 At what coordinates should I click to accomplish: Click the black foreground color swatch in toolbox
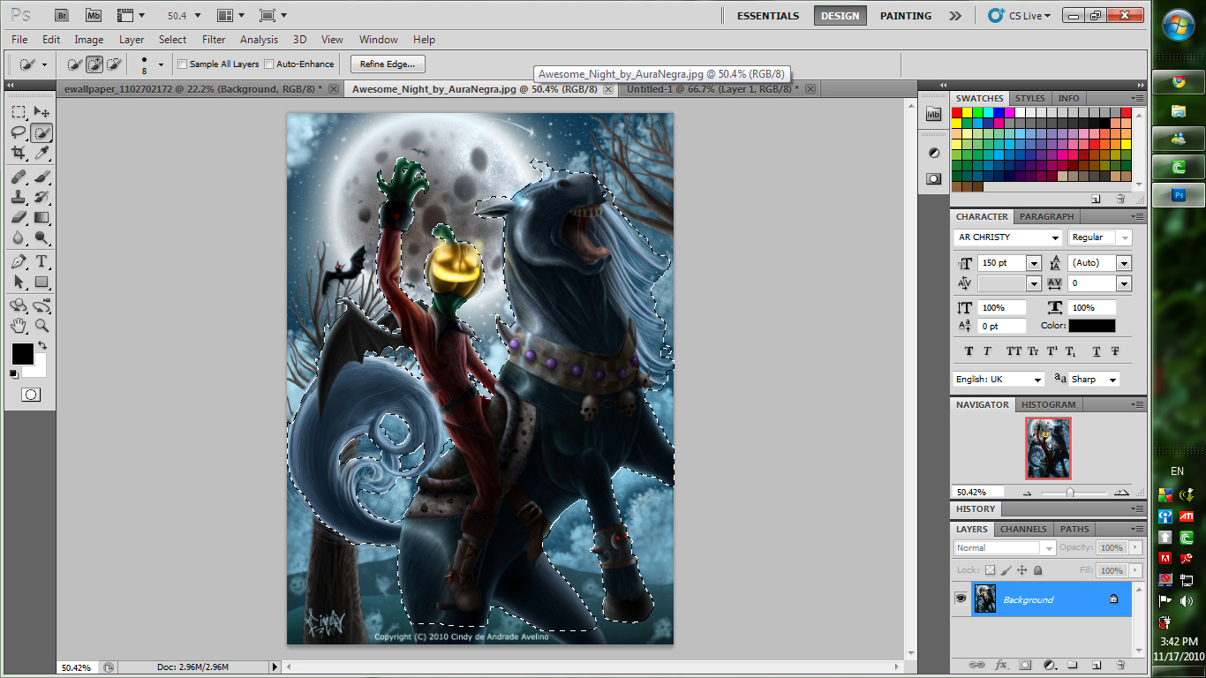click(21, 353)
